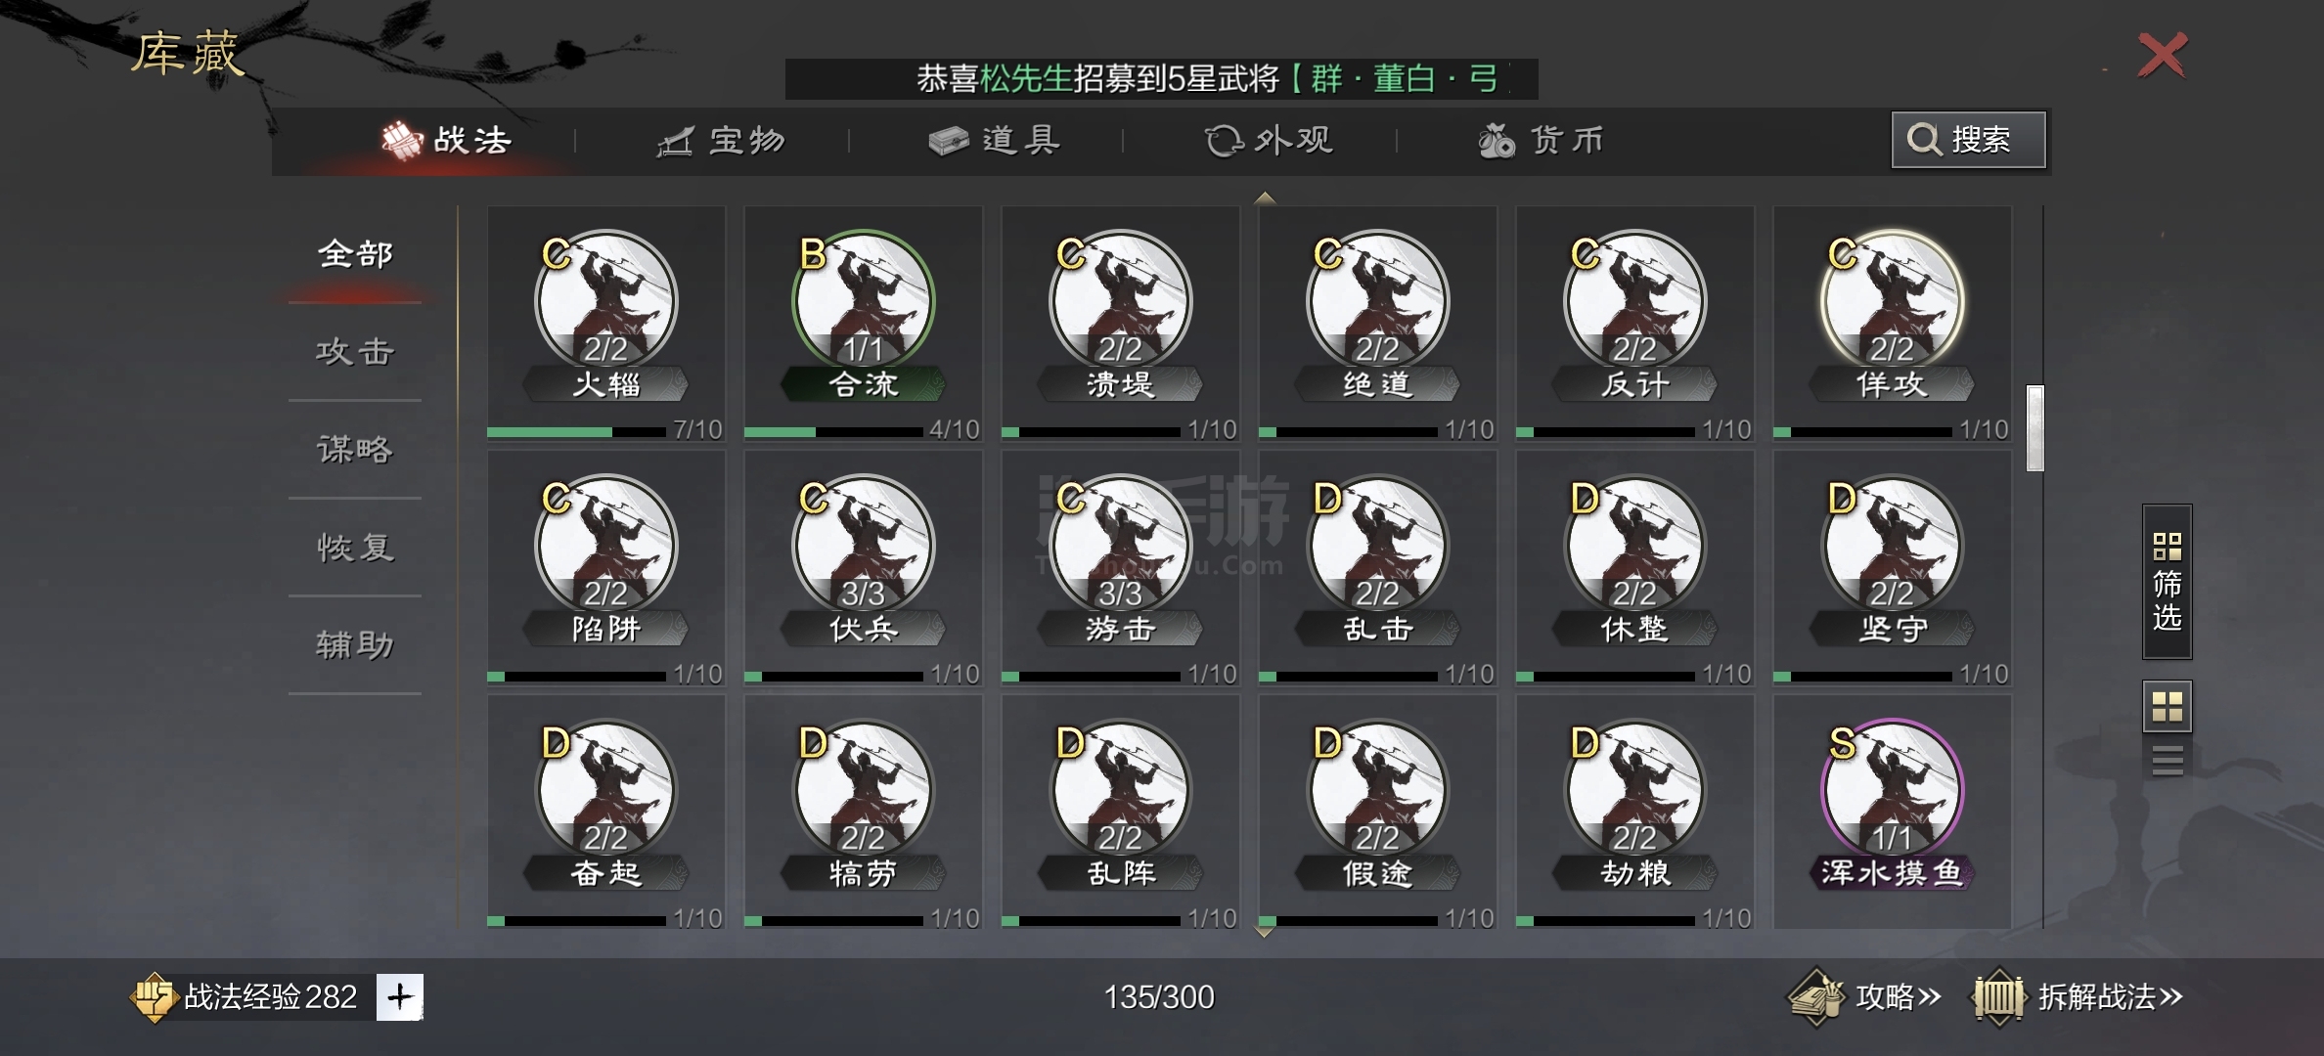Filter by 攻击 category
This screenshot has width=2324, height=1056.
pyautogui.click(x=355, y=352)
